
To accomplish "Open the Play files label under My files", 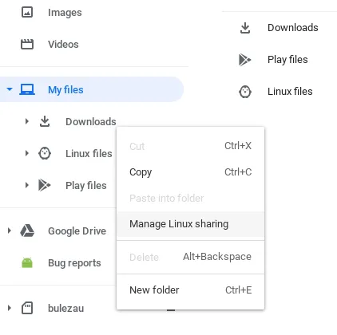I will pyautogui.click(x=86, y=186).
